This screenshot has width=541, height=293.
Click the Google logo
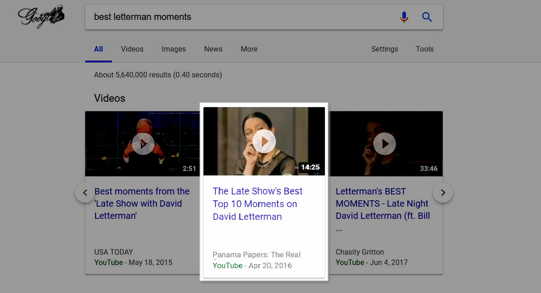coord(41,17)
